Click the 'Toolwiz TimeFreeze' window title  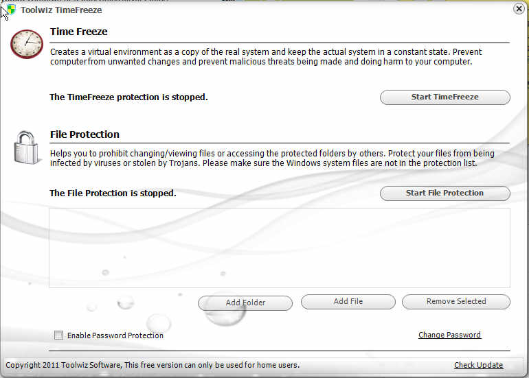[61, 10]
